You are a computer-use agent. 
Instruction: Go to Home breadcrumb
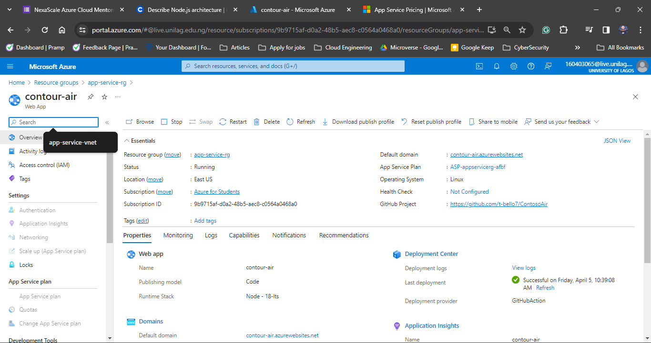[x=17, y=83]
